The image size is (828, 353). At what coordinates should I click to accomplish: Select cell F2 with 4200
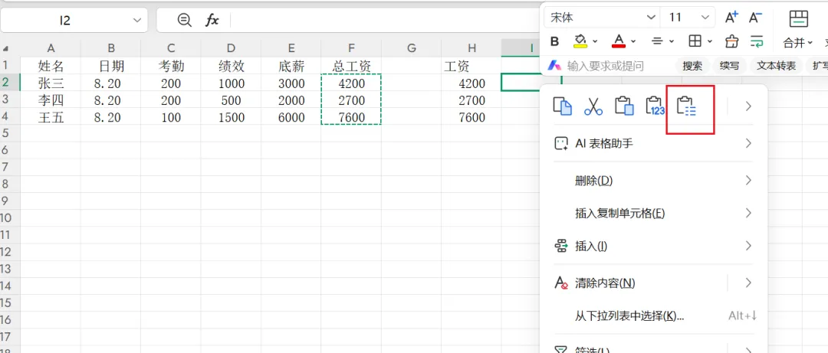coord(351,83)
